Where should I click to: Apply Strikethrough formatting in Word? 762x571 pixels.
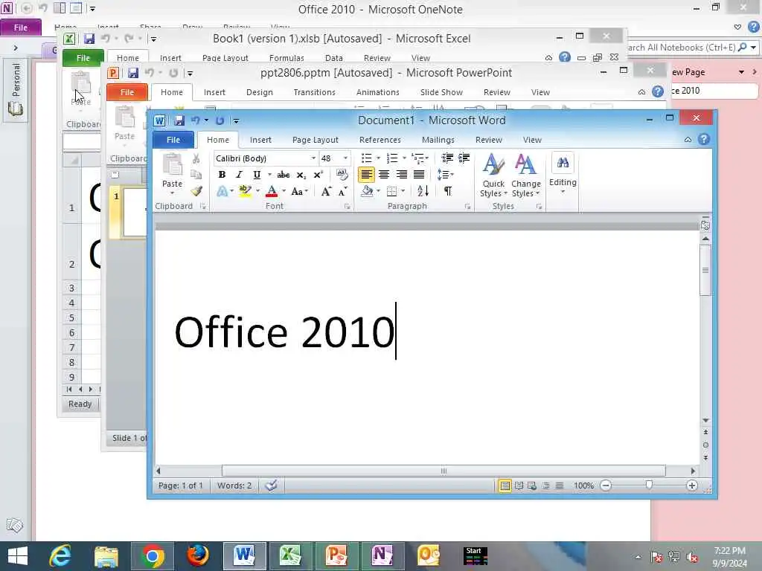click(x=284, y=175)
